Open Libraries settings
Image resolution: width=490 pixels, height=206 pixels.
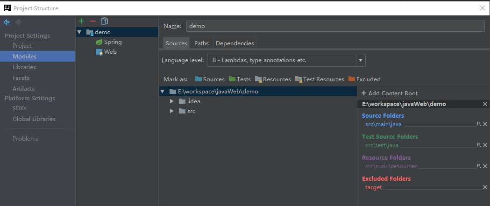coord(24,67)
